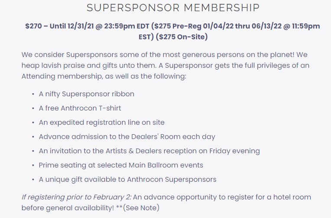Click the bullet point beside the unique gift item
The height and width of the screenshot is (218, 331).
33,180
